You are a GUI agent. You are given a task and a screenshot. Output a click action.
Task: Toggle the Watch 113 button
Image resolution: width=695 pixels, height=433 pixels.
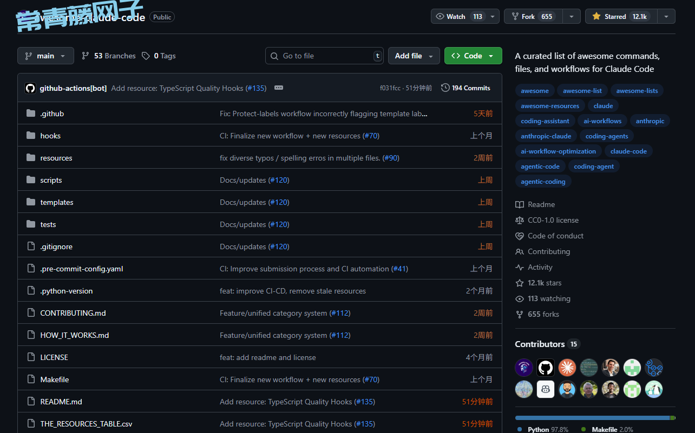tap(458, 16)
